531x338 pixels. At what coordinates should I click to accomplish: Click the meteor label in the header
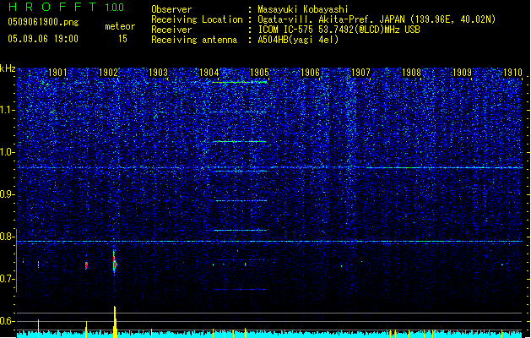point(120,26)
